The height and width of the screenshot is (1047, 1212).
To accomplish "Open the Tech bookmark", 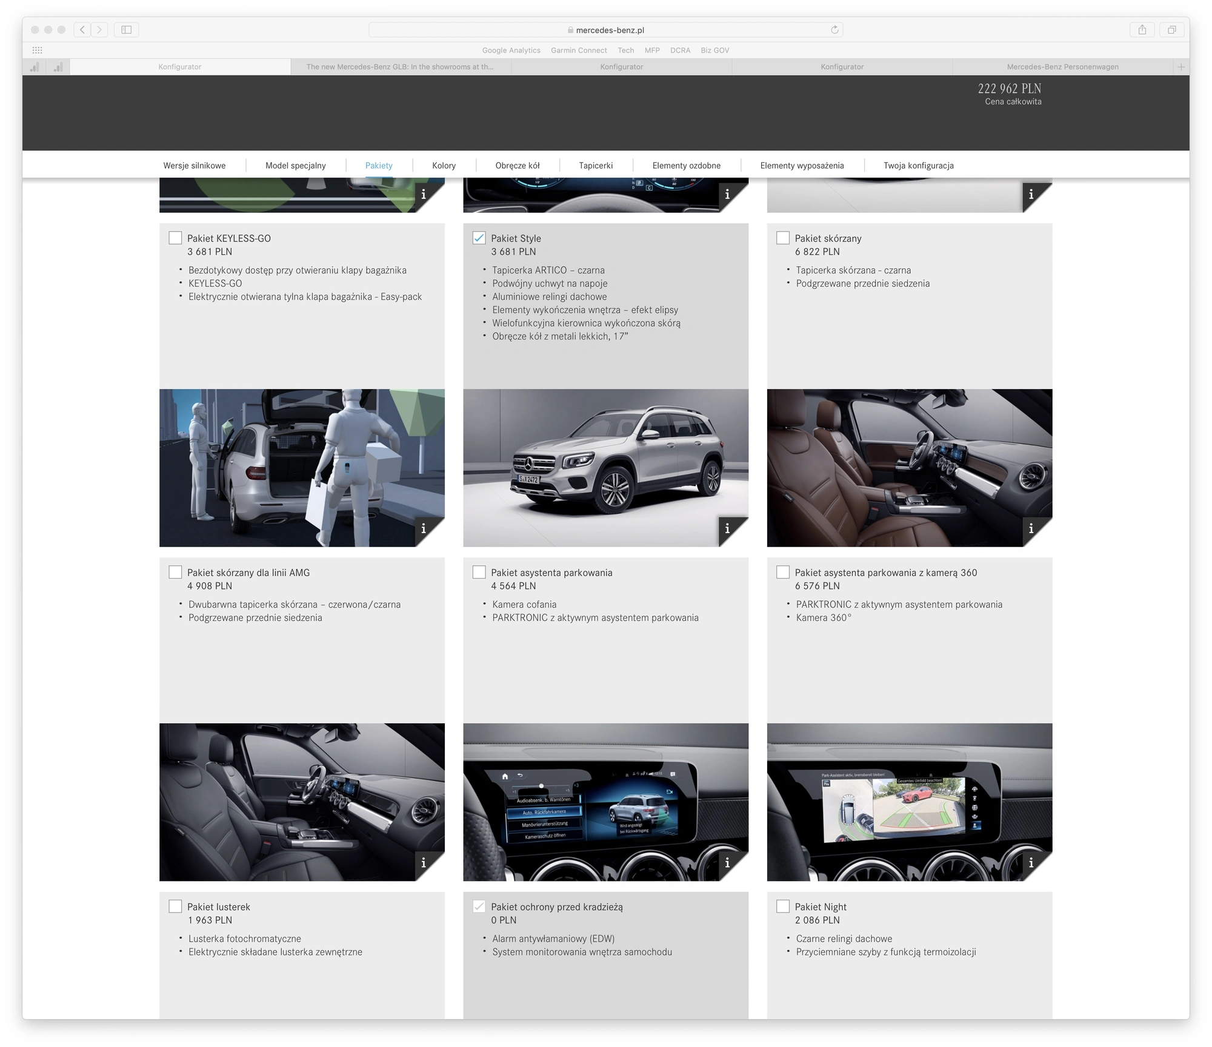I will point(626,50).
